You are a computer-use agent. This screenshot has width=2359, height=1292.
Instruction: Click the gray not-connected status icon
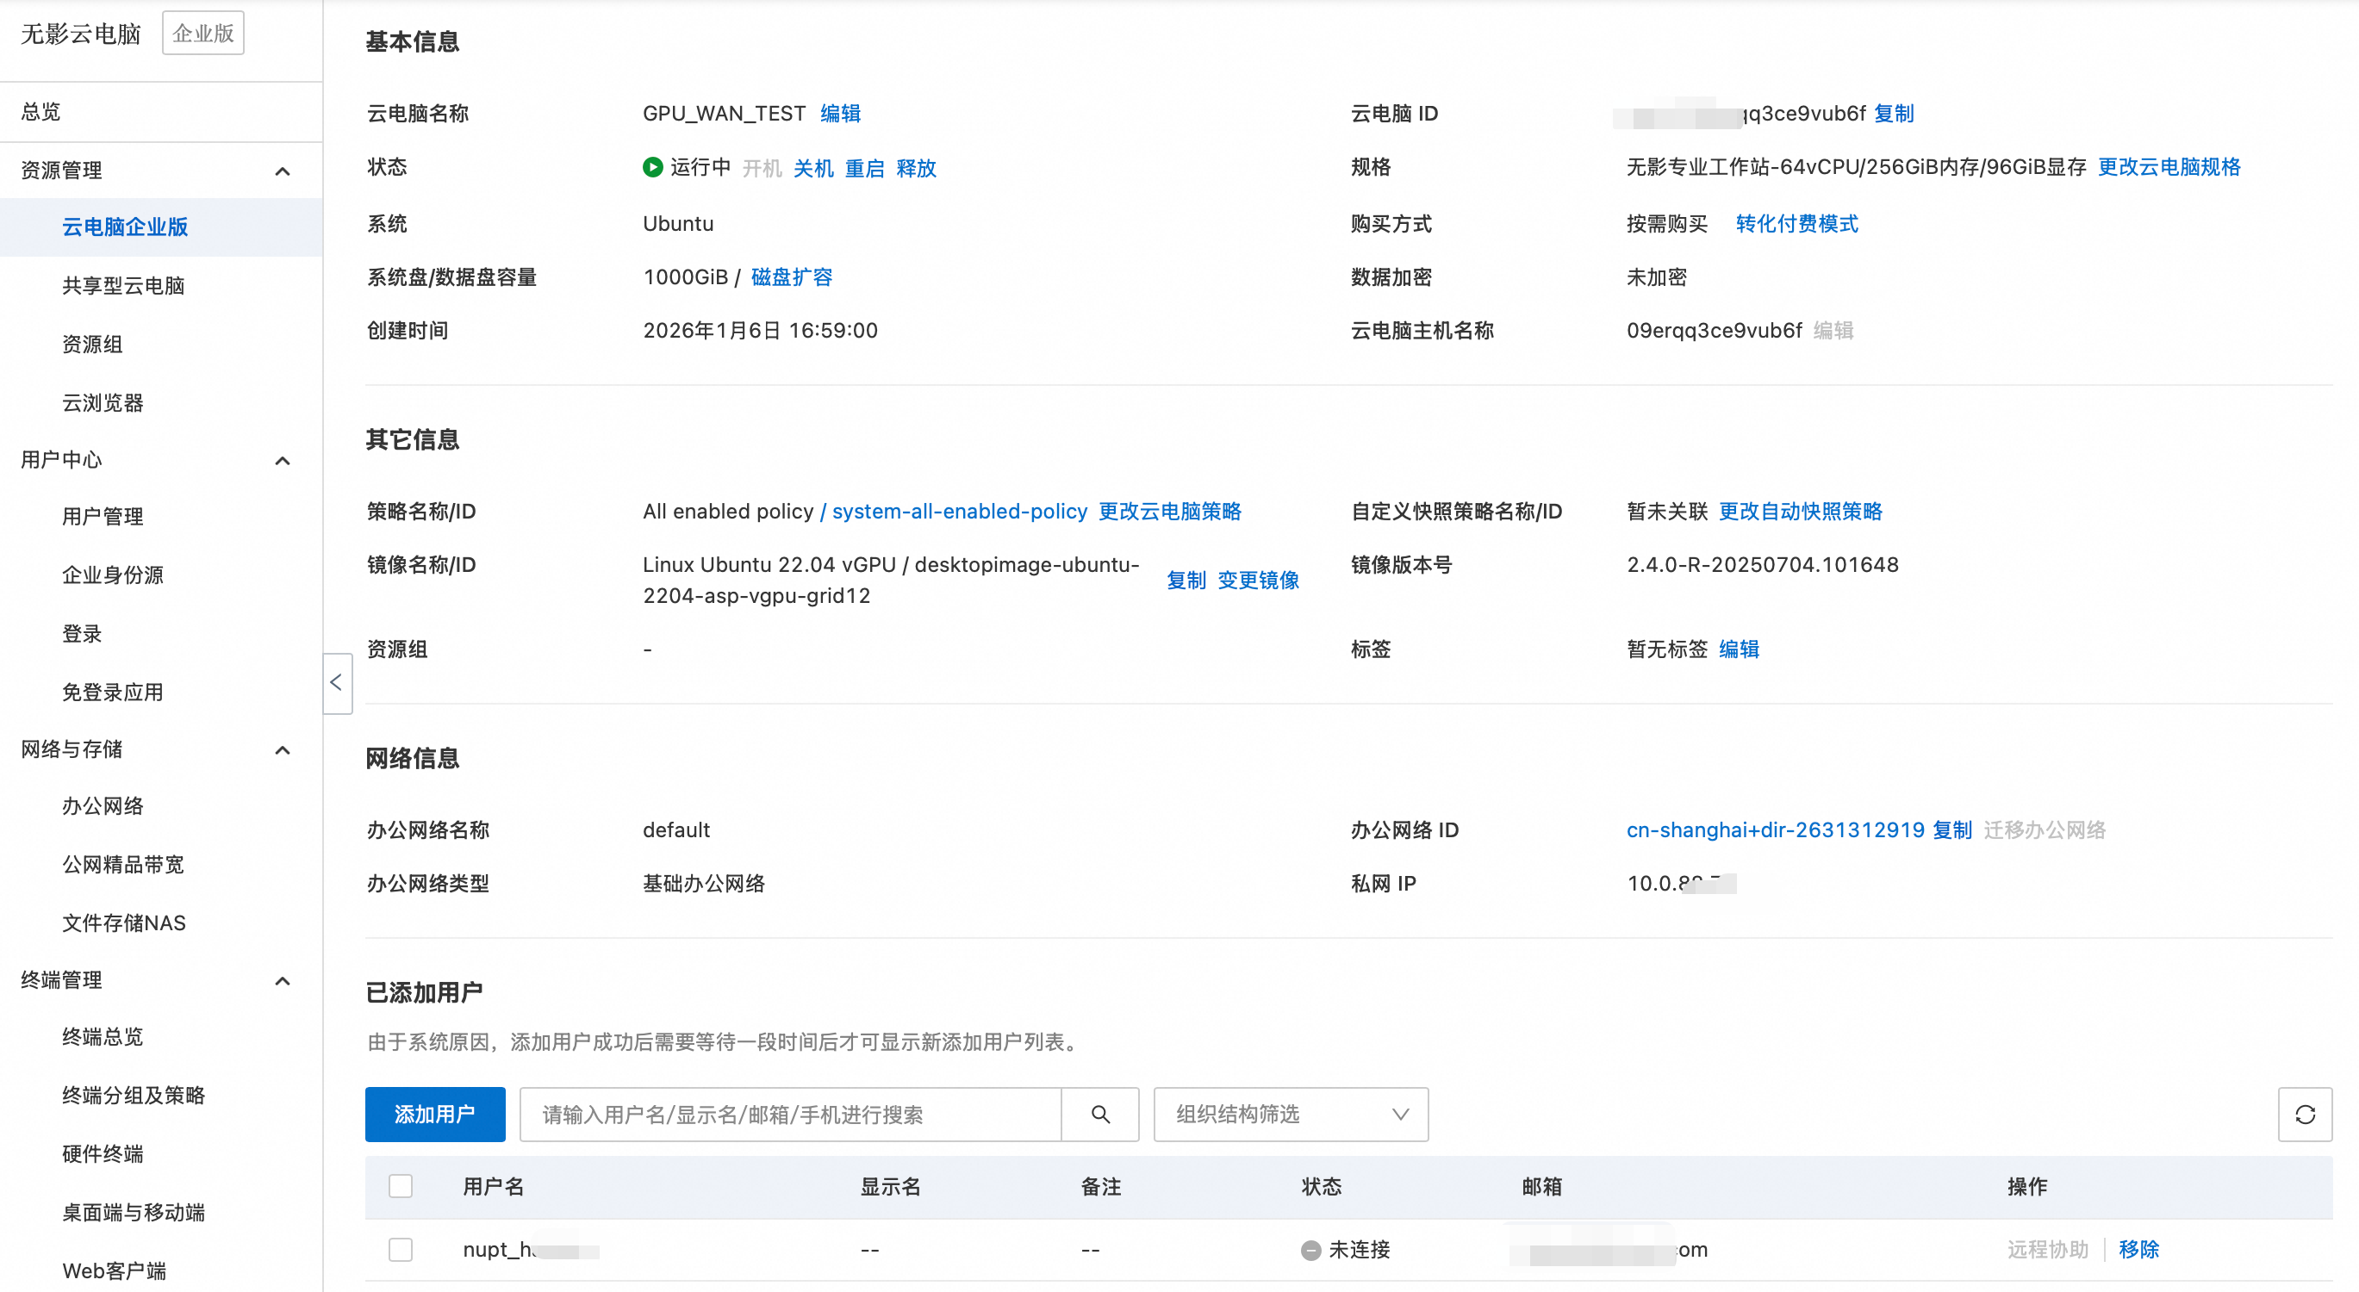[x=1310, y=1250]
